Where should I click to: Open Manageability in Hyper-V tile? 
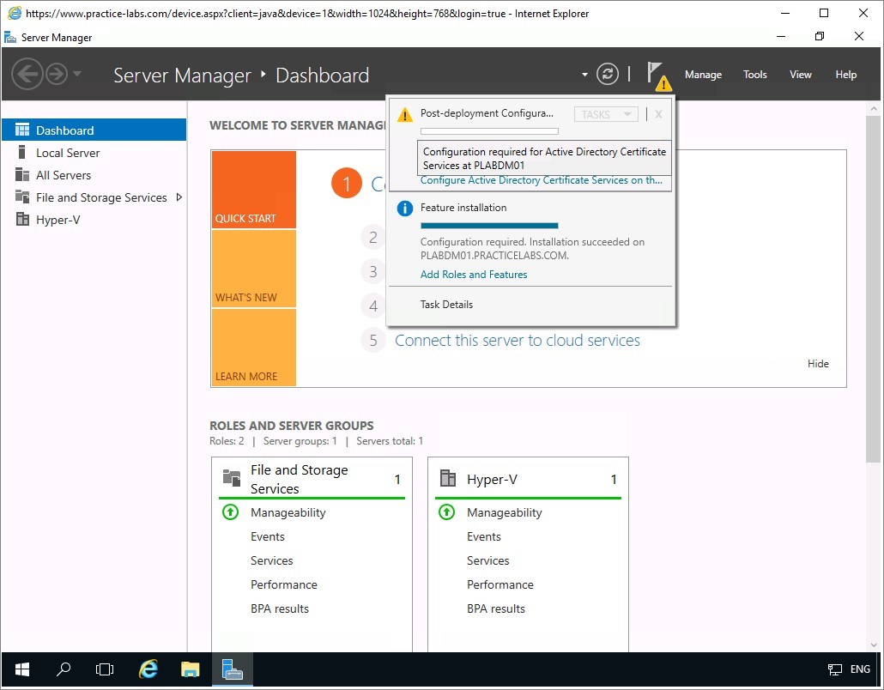504,512
